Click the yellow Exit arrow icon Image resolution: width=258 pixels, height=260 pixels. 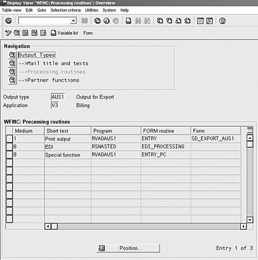pos(107,21)
